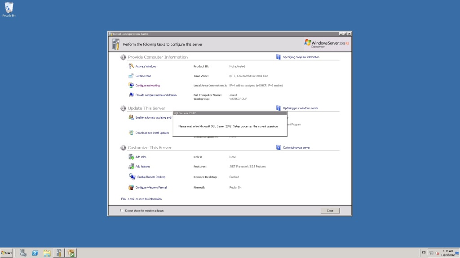Open Customizing your server help link
The image size is (460, 258).
point(296,148)
